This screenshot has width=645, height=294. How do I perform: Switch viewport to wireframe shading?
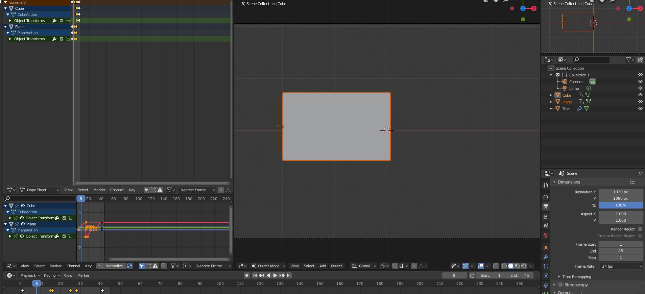[504, 266]
